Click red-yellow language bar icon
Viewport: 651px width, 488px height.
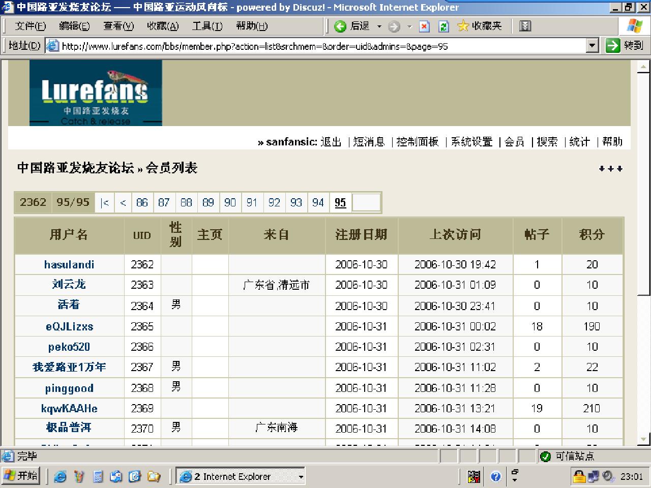coord(474,476)
